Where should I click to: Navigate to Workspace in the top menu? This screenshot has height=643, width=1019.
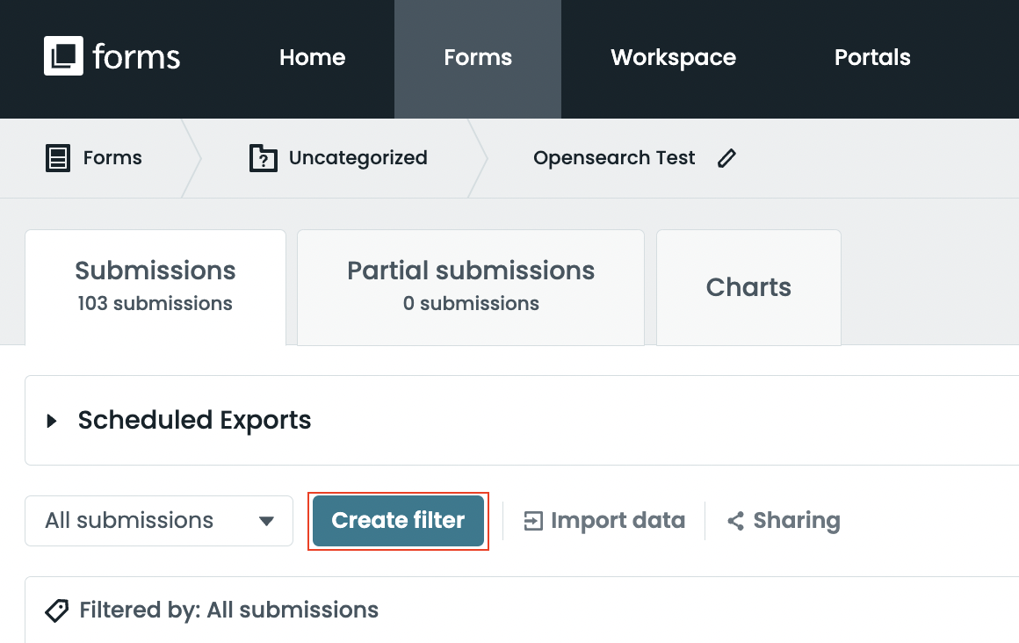coord(673,57)
